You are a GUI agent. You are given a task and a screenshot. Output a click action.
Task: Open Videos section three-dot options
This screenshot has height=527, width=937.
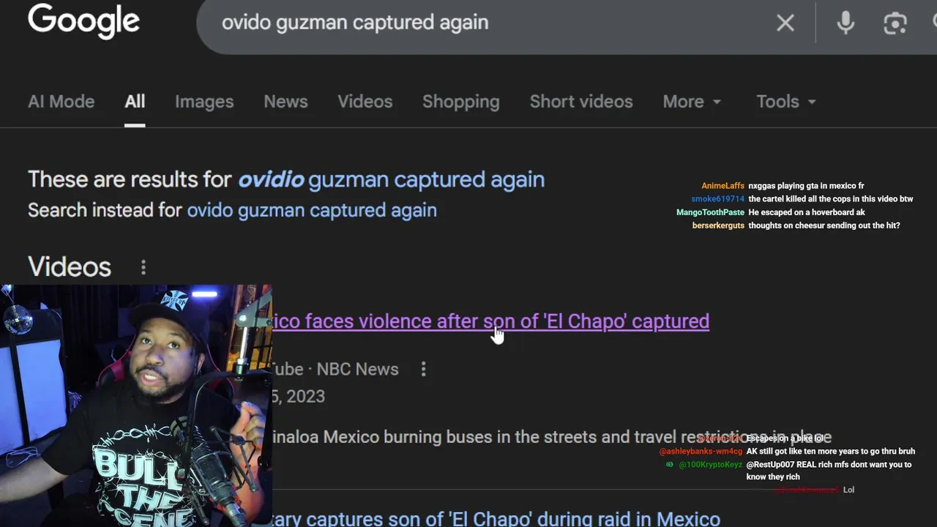143,267
